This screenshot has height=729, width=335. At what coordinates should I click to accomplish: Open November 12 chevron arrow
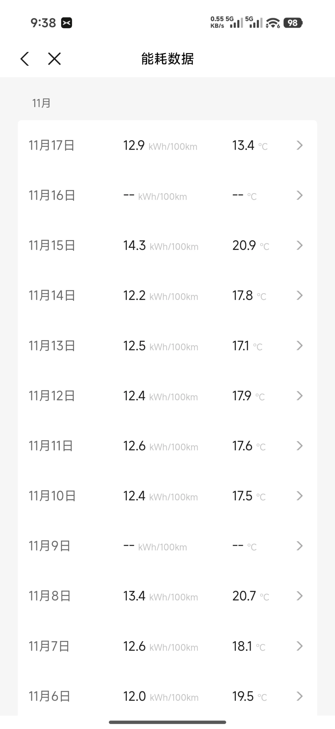299,396
